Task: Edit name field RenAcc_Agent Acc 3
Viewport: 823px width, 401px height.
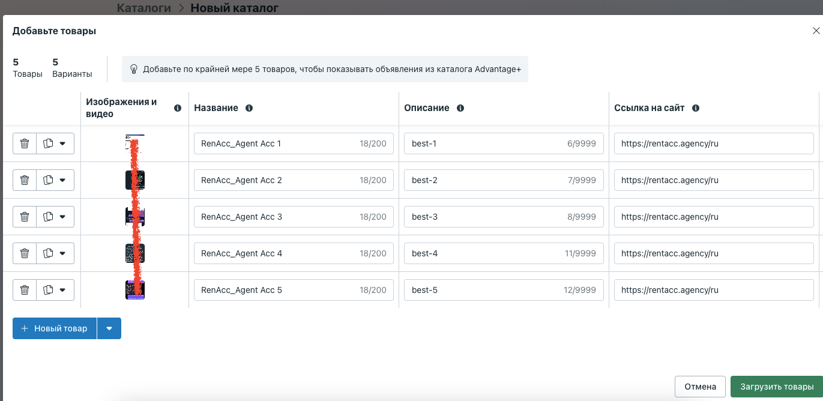Action: [x=294, y=217]
